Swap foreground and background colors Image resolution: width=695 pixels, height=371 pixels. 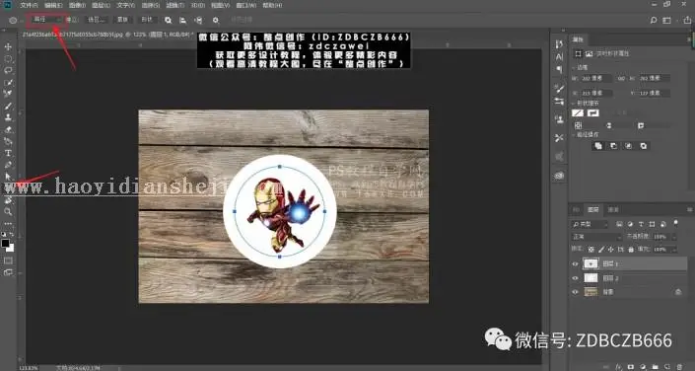[x=12, y=234]
